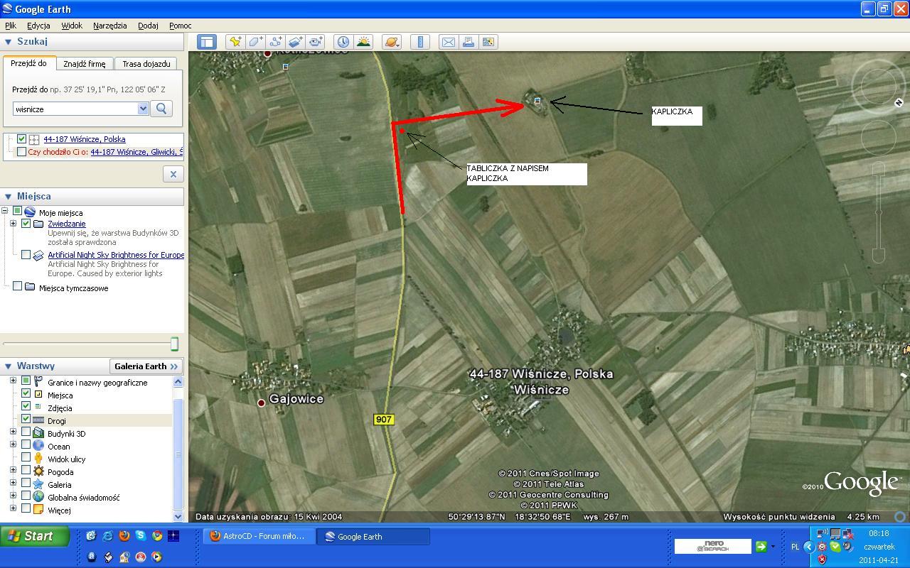The image size is (910, 568).
Task: Click the Budynki 3D layer icon
Action: 38,433
